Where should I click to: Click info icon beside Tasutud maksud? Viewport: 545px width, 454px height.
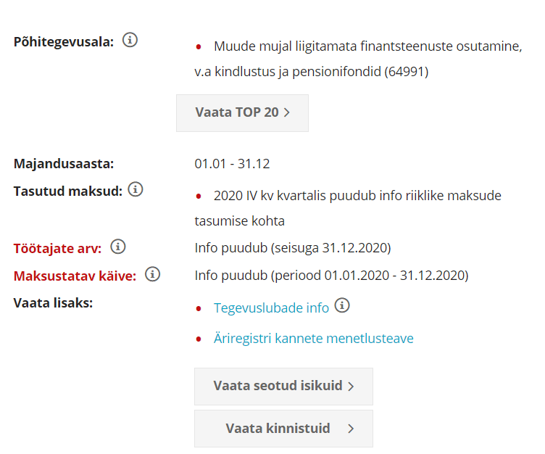[136, 189]
